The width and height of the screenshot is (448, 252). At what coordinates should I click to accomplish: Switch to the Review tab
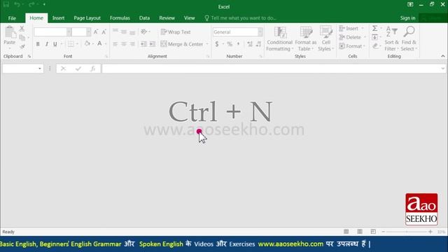(167, 18)
